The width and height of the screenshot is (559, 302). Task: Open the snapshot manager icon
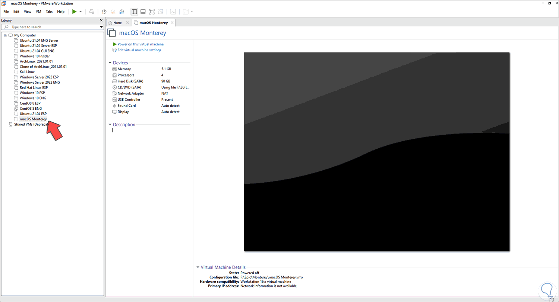point(121,12)
